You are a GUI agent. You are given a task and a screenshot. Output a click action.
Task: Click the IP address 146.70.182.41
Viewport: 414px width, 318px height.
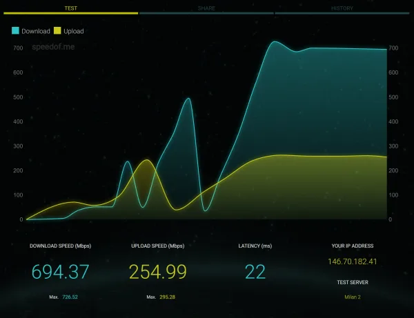[x=352, y=261]
